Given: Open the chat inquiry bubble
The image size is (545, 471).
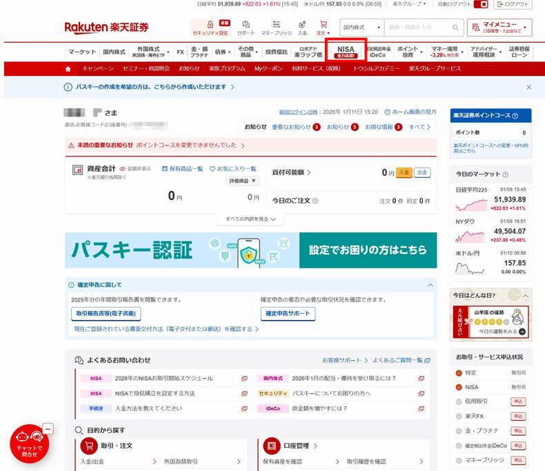Looking at the screenshot, I should [x=29, y=443].
